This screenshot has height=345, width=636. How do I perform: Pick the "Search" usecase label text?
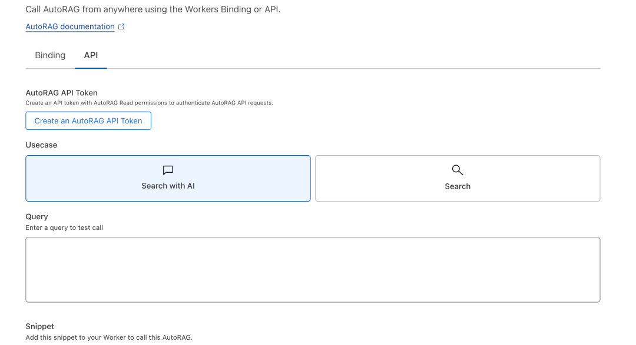coord(458,186)
